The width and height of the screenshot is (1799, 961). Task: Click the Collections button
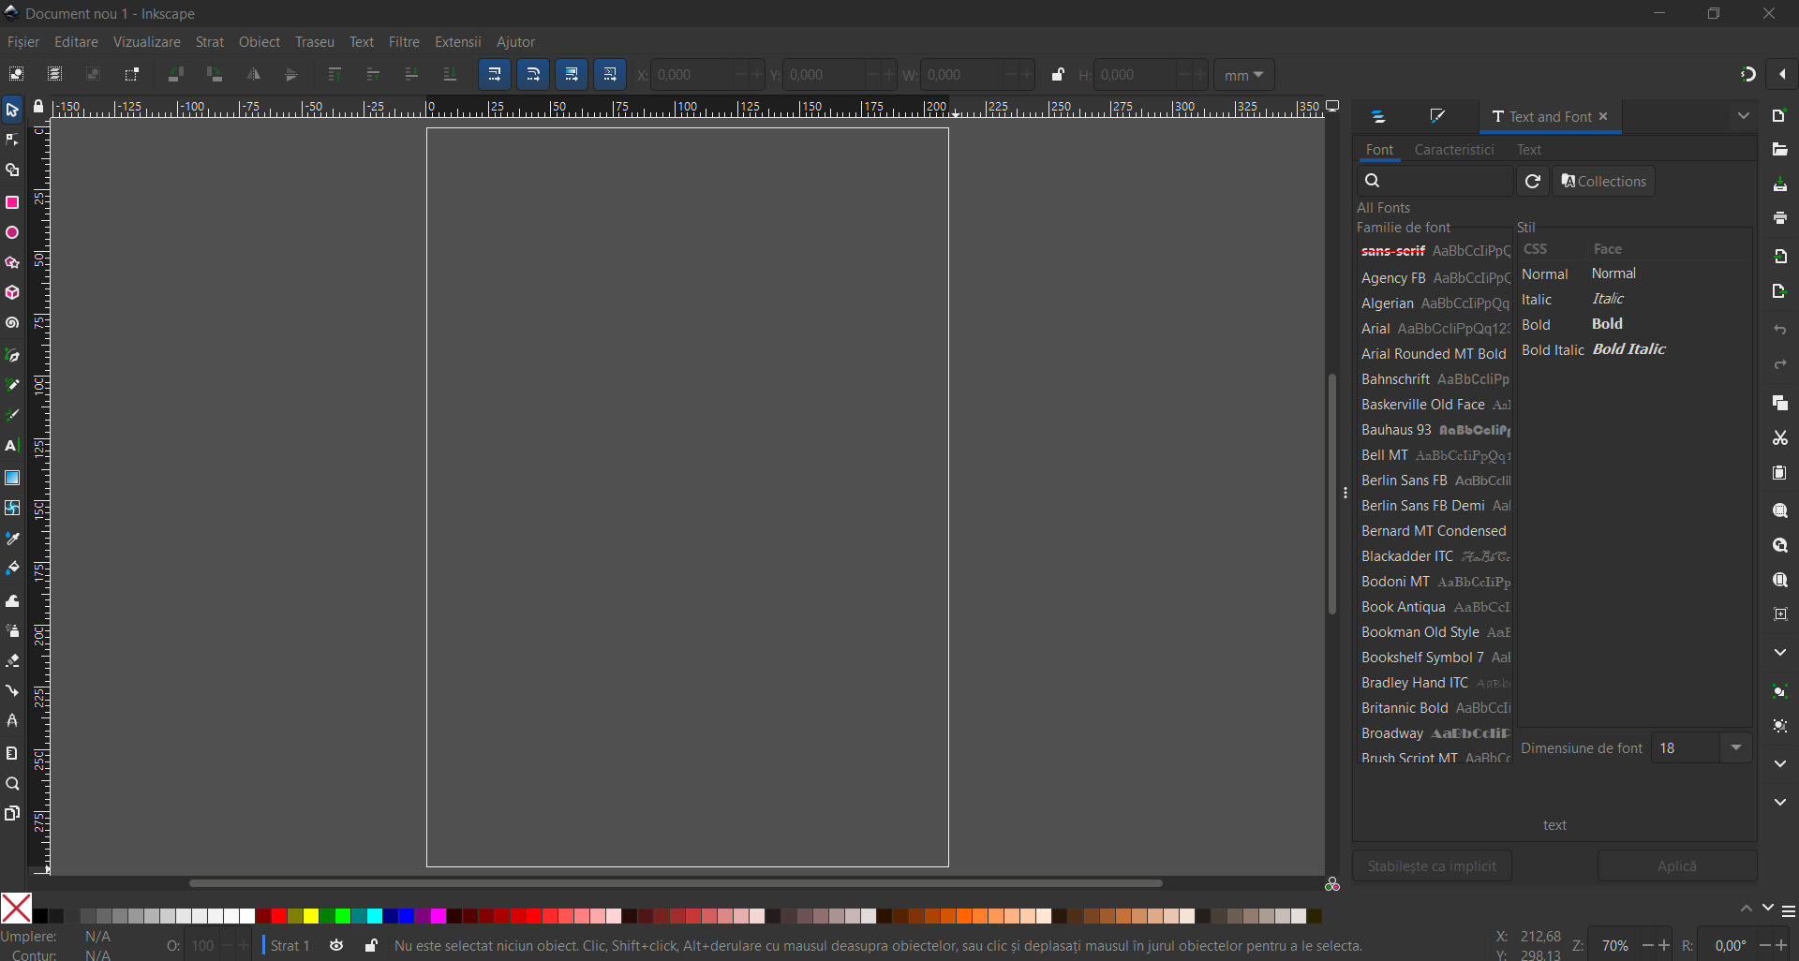point(1604,181)
